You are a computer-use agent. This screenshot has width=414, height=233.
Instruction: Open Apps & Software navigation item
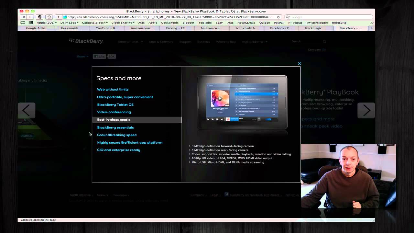(161, 42)
